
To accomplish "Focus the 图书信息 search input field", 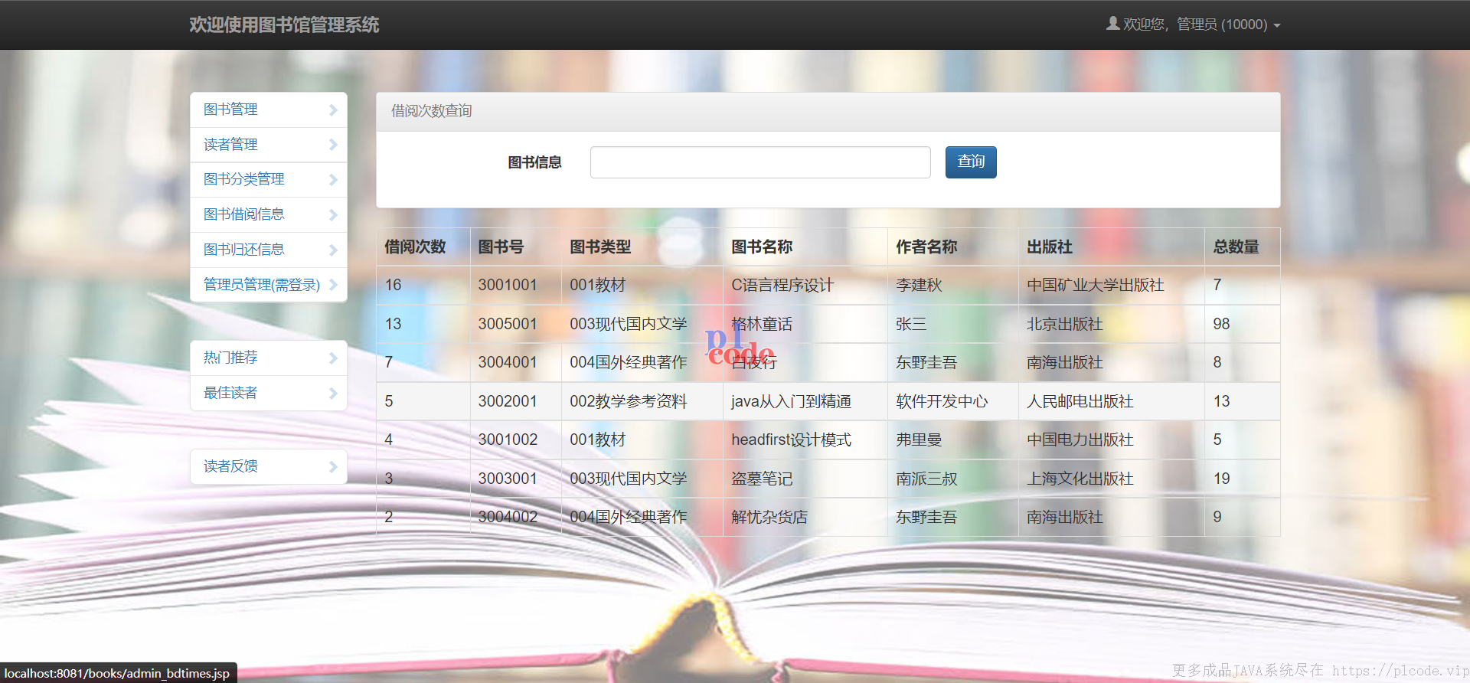I will click(760, 162).
